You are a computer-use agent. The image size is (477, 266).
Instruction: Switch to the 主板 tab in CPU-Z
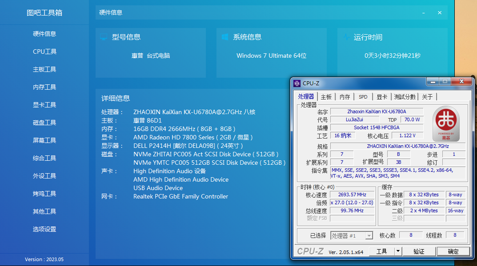coord(326,96)
